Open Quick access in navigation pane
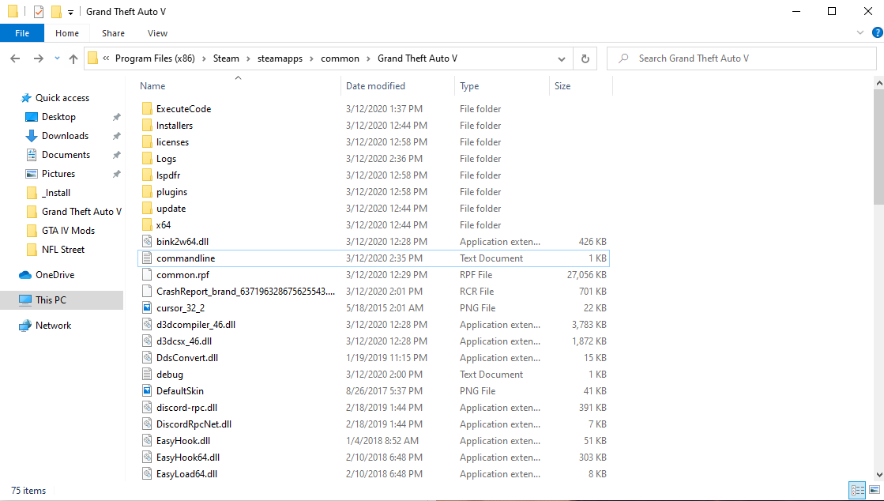Screen dimensions: 884x501 click(x=62, y=98)
